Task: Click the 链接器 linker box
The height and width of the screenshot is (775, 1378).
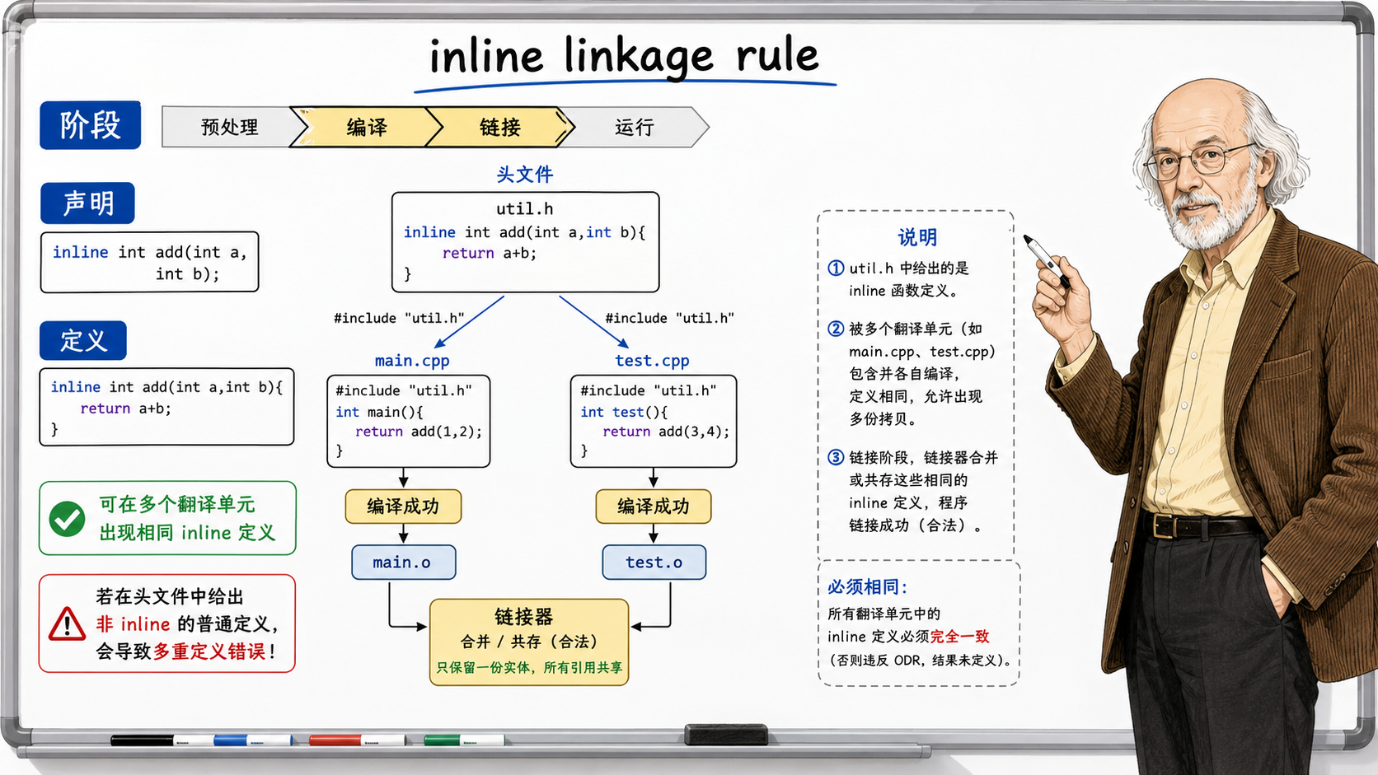Action: click(x=529, y=642)
